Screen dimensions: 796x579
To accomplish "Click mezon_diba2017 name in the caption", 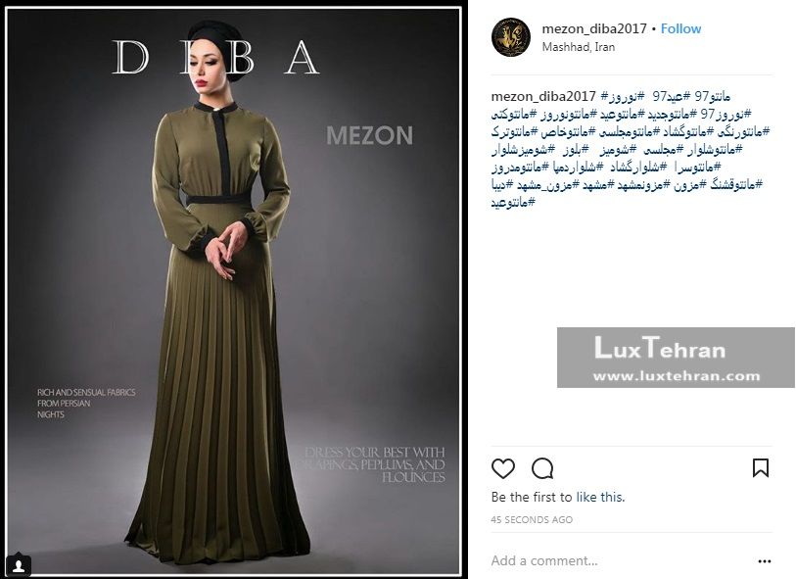I will tap(543, 96).
